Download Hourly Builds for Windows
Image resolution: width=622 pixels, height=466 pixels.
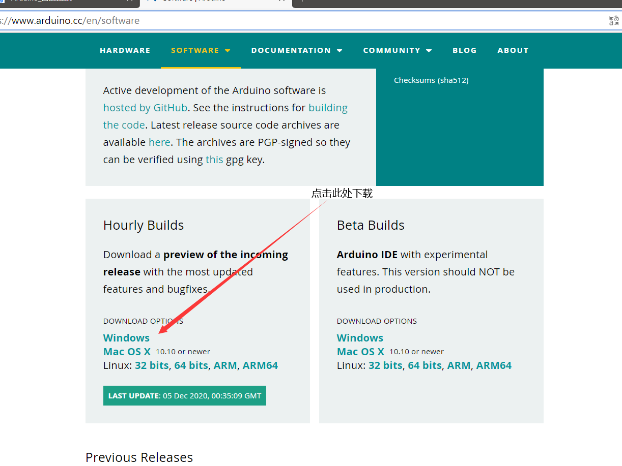126,338
